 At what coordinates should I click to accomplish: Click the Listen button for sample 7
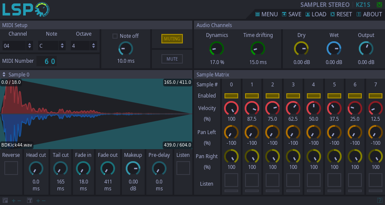[x=376, y=180]
